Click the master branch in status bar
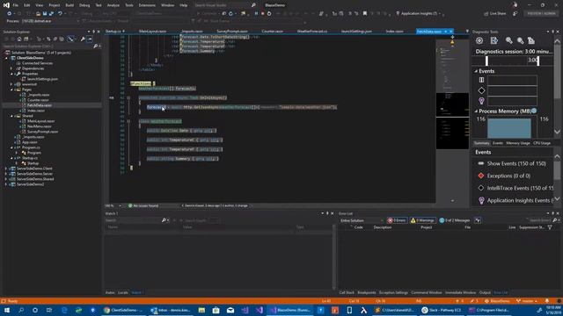The height and width of the screenshot is (316, 563). (527, 301)
